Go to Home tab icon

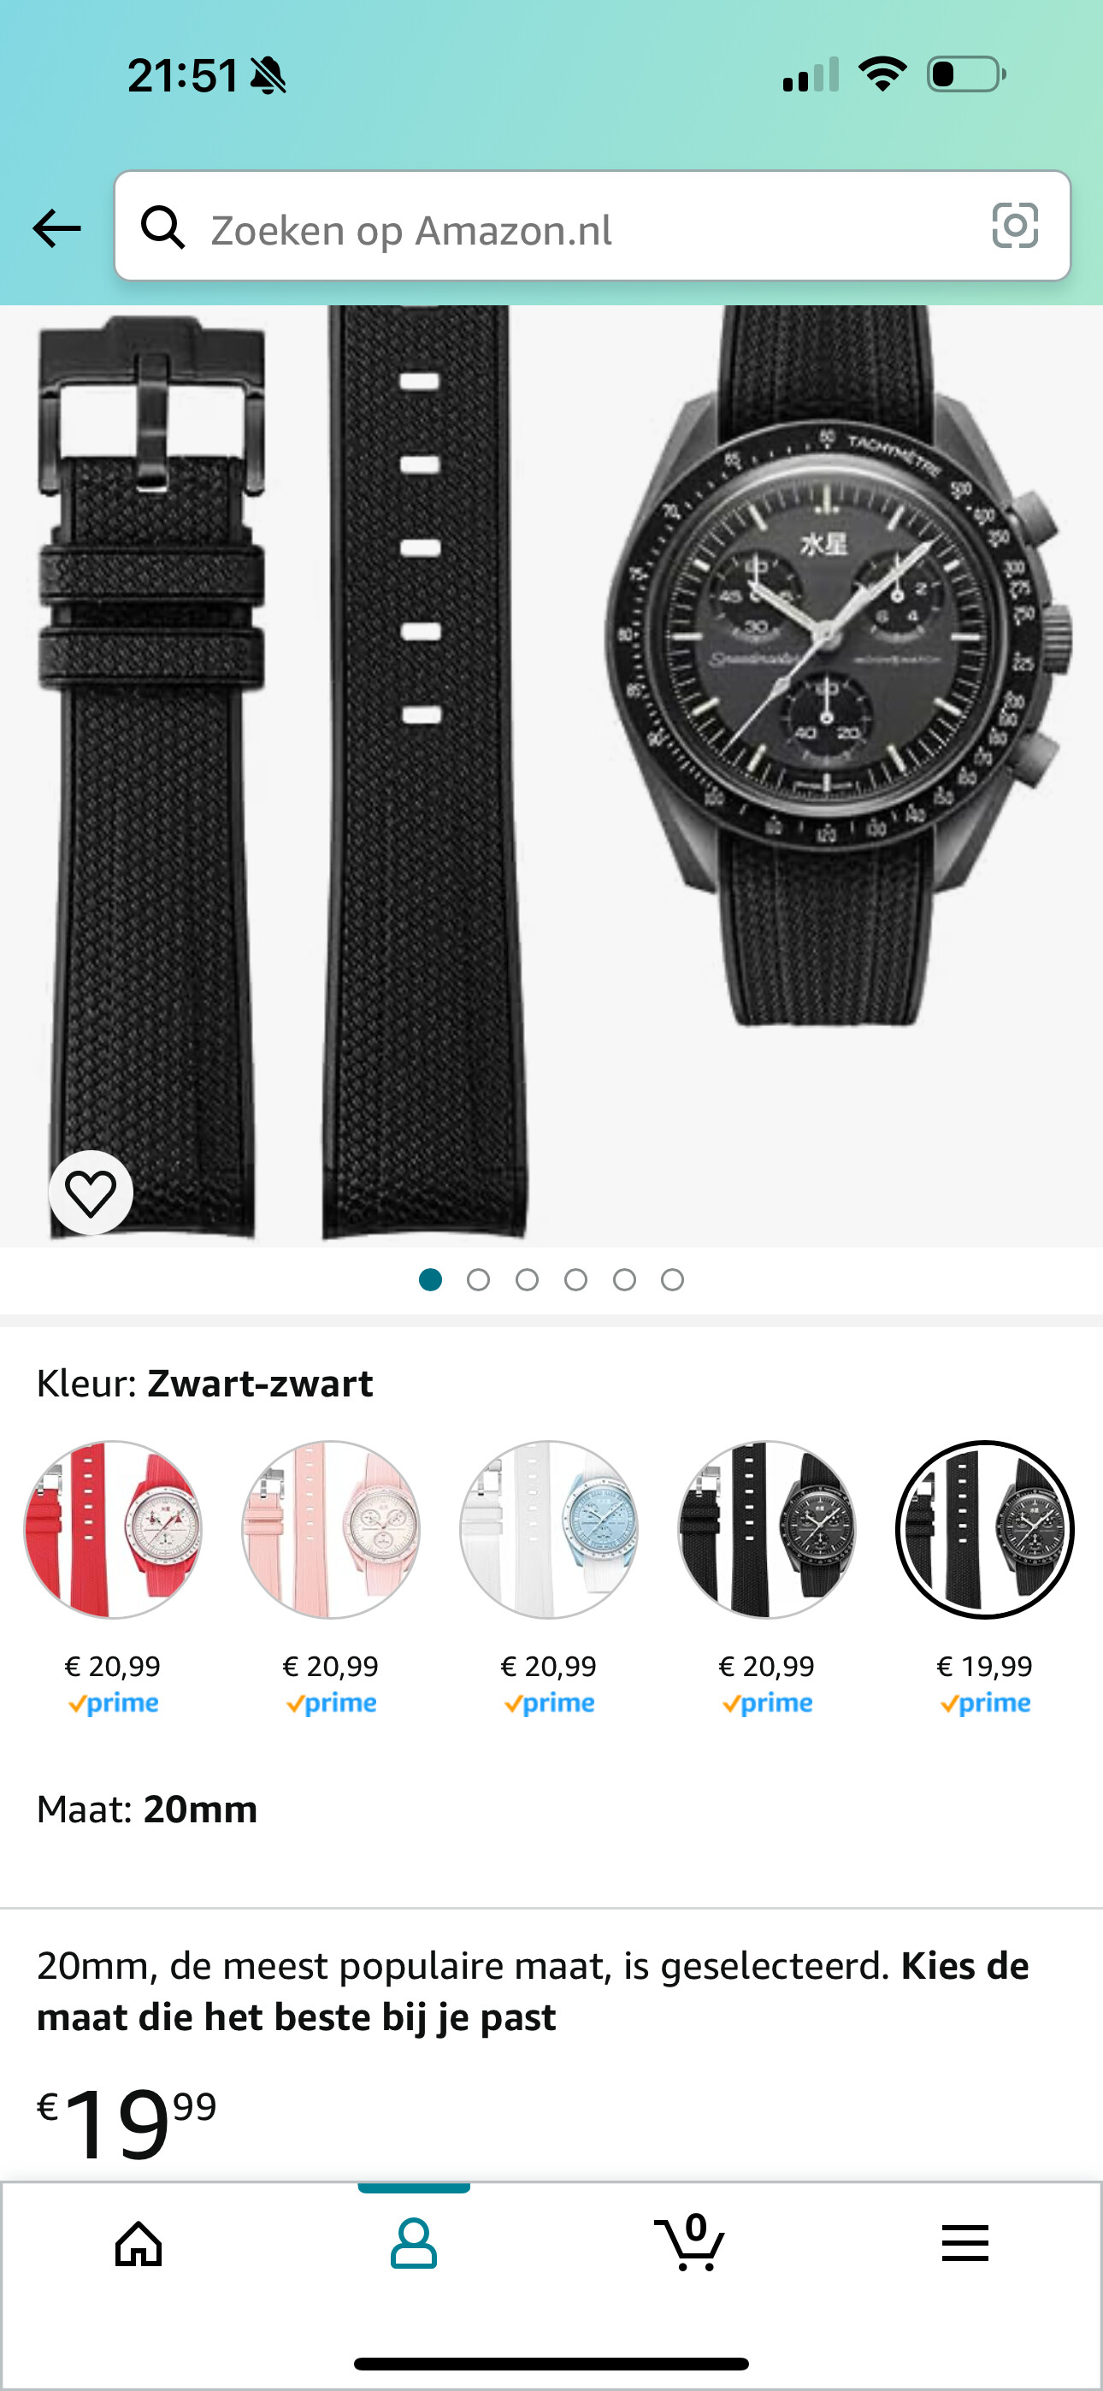tap(139, 2246)
